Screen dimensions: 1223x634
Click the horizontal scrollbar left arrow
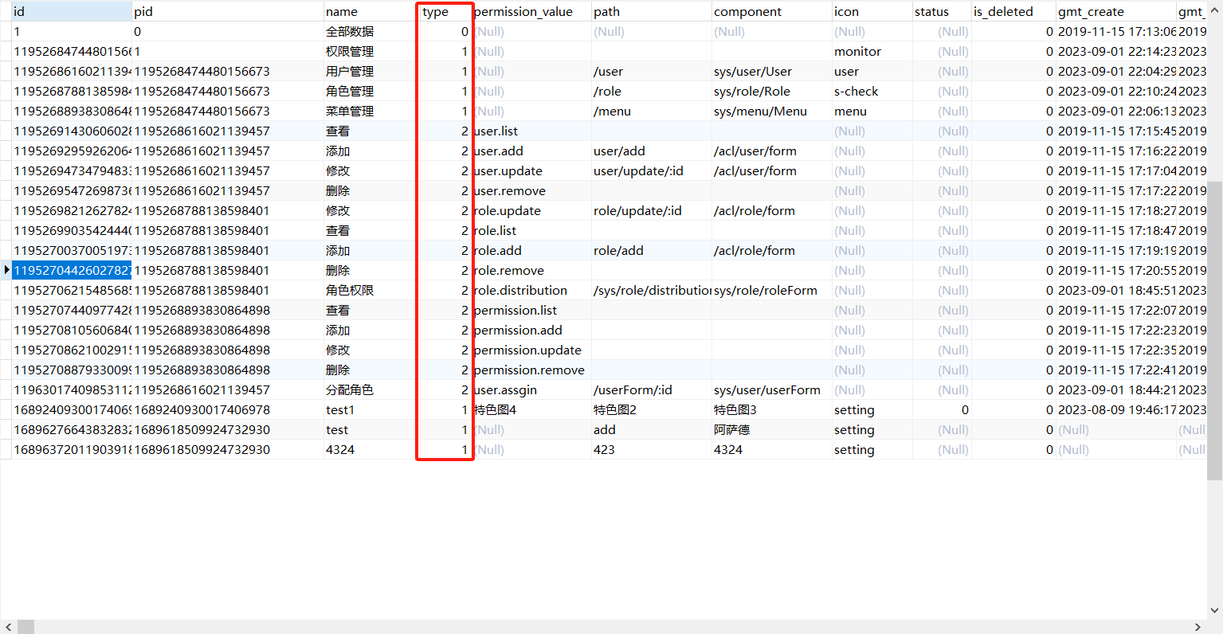pyautogui.click(x=7, y=627)
